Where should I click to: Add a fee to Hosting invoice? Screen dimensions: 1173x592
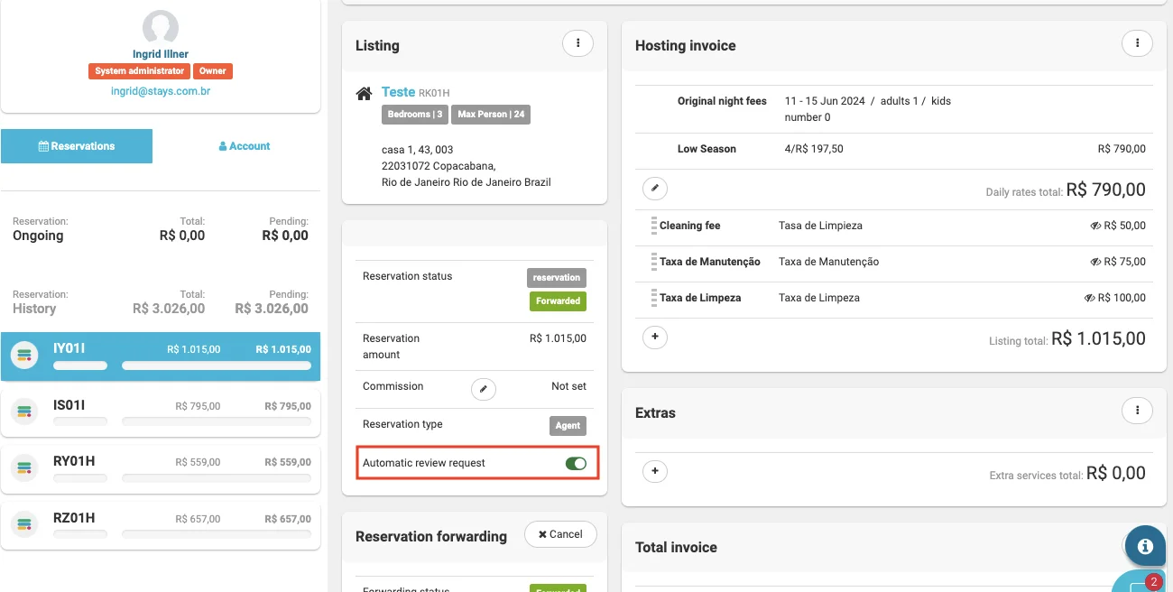[x=655, y=337]
